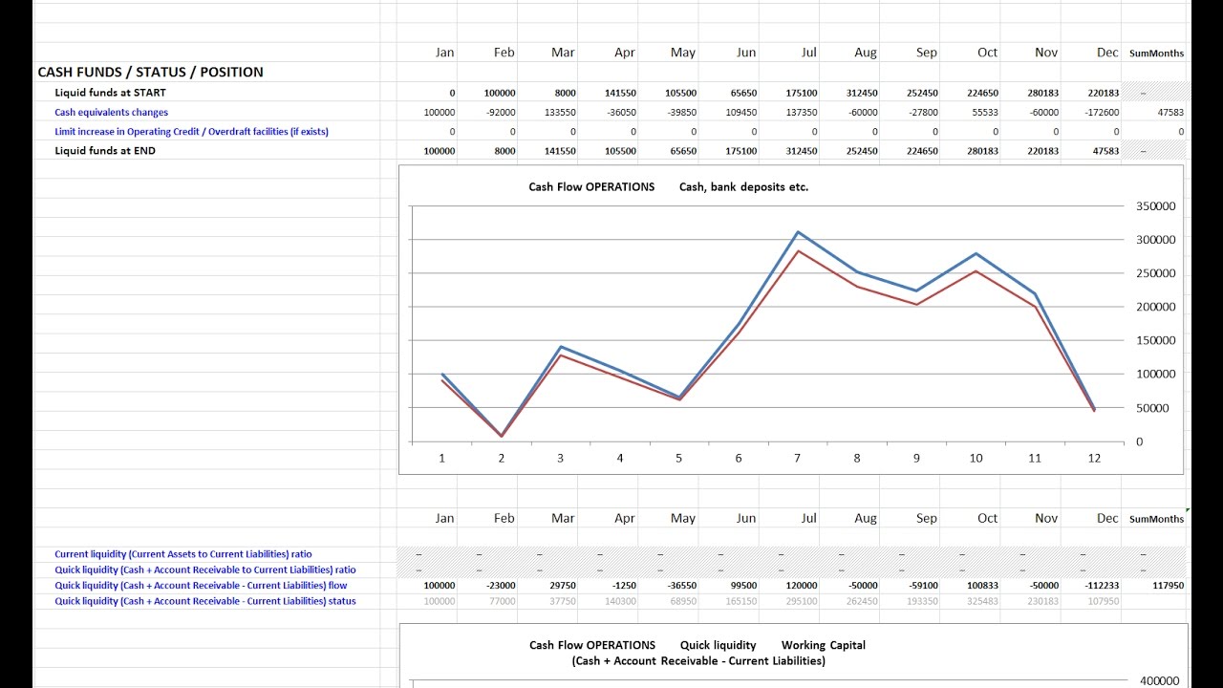
Task: Select Quick liquidity status cell 325483
Action: tap(981, 602)
